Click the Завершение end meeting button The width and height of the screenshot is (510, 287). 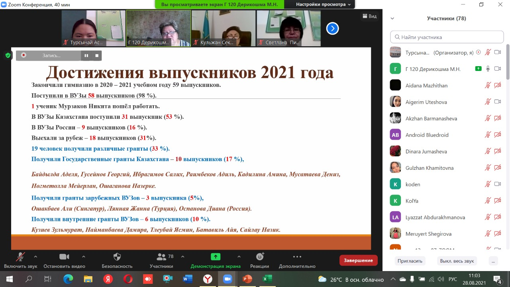[358, 260]
